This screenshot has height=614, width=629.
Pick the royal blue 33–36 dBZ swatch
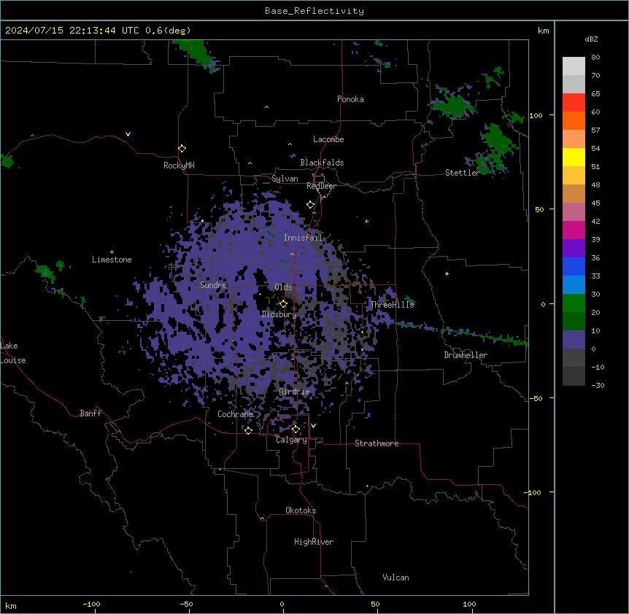(574, 266)
